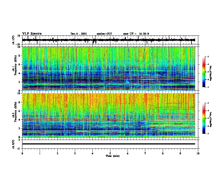Click the "2" kHz tick of ch.2 spectrogram
223x172 pixels.
[x=19, y=128]
